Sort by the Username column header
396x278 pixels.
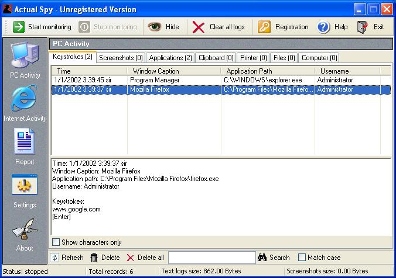347,71
